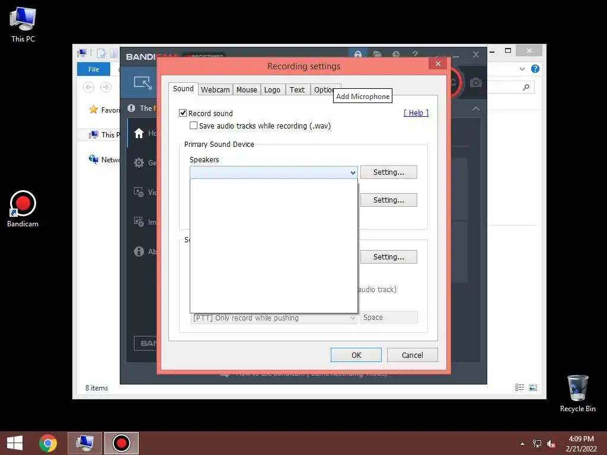The width and height of the screenshot is (607, 455).
Task: Click the Bandicam lock icon in title bar
Action: (x=358, y=54)
